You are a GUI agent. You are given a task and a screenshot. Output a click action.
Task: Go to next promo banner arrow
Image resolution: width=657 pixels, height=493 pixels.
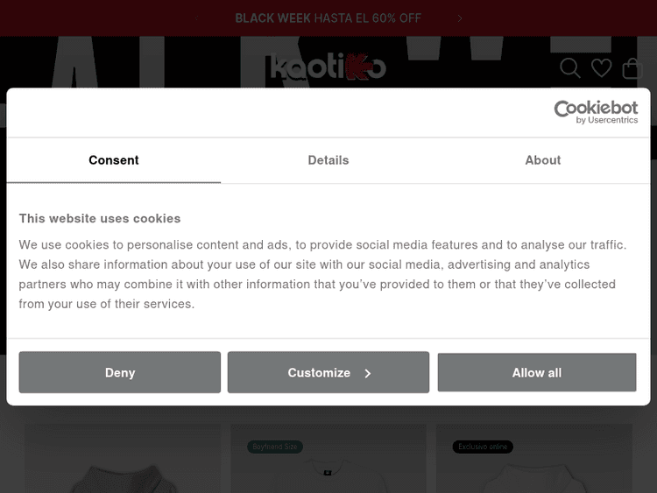[460, 18]
